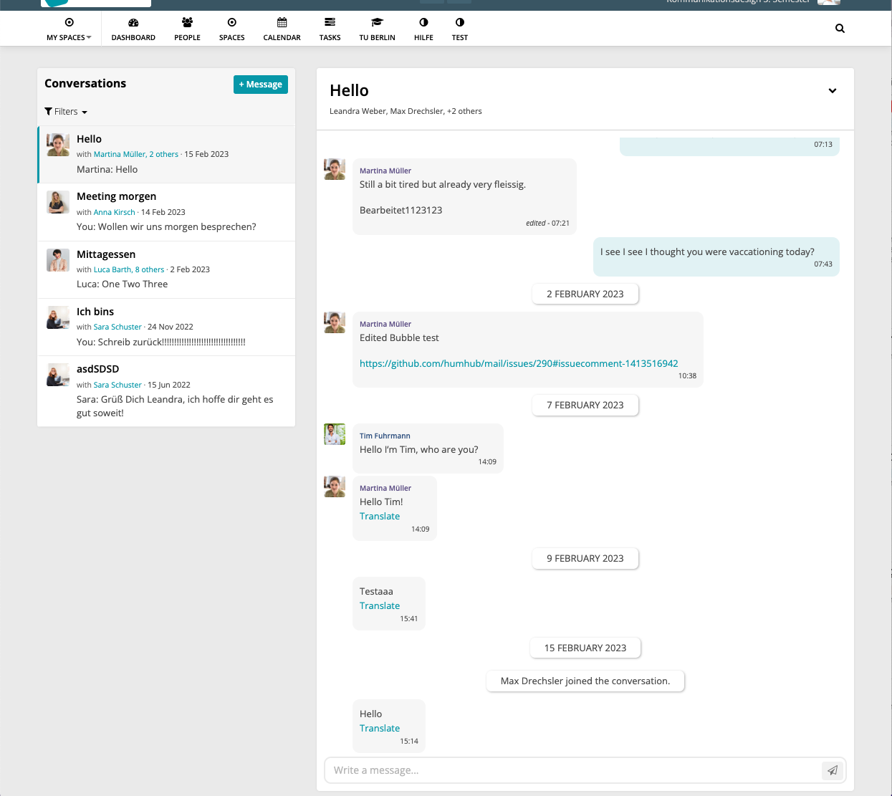The height and width of the screenshot is (796, 892).
Task: Click the send message paper plane icon
Action: click(x=833, y=770)
